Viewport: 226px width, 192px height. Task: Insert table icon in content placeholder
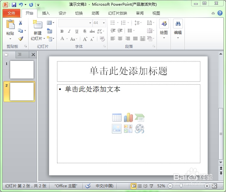pos(117,118)
